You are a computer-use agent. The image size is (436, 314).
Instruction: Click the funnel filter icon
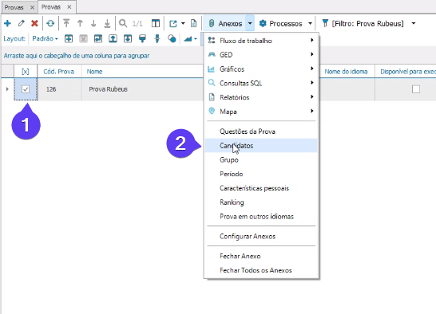pos(325,23)
